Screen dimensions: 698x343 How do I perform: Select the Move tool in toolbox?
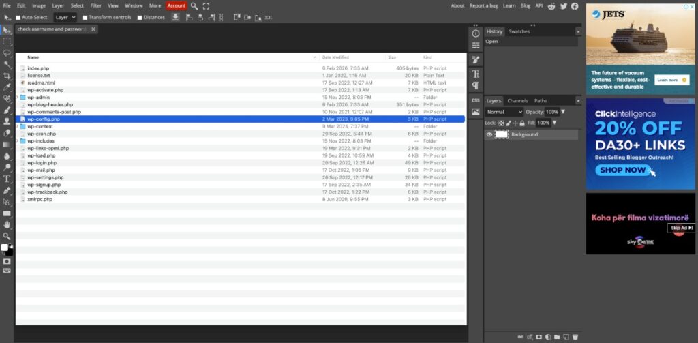point(7,30)
